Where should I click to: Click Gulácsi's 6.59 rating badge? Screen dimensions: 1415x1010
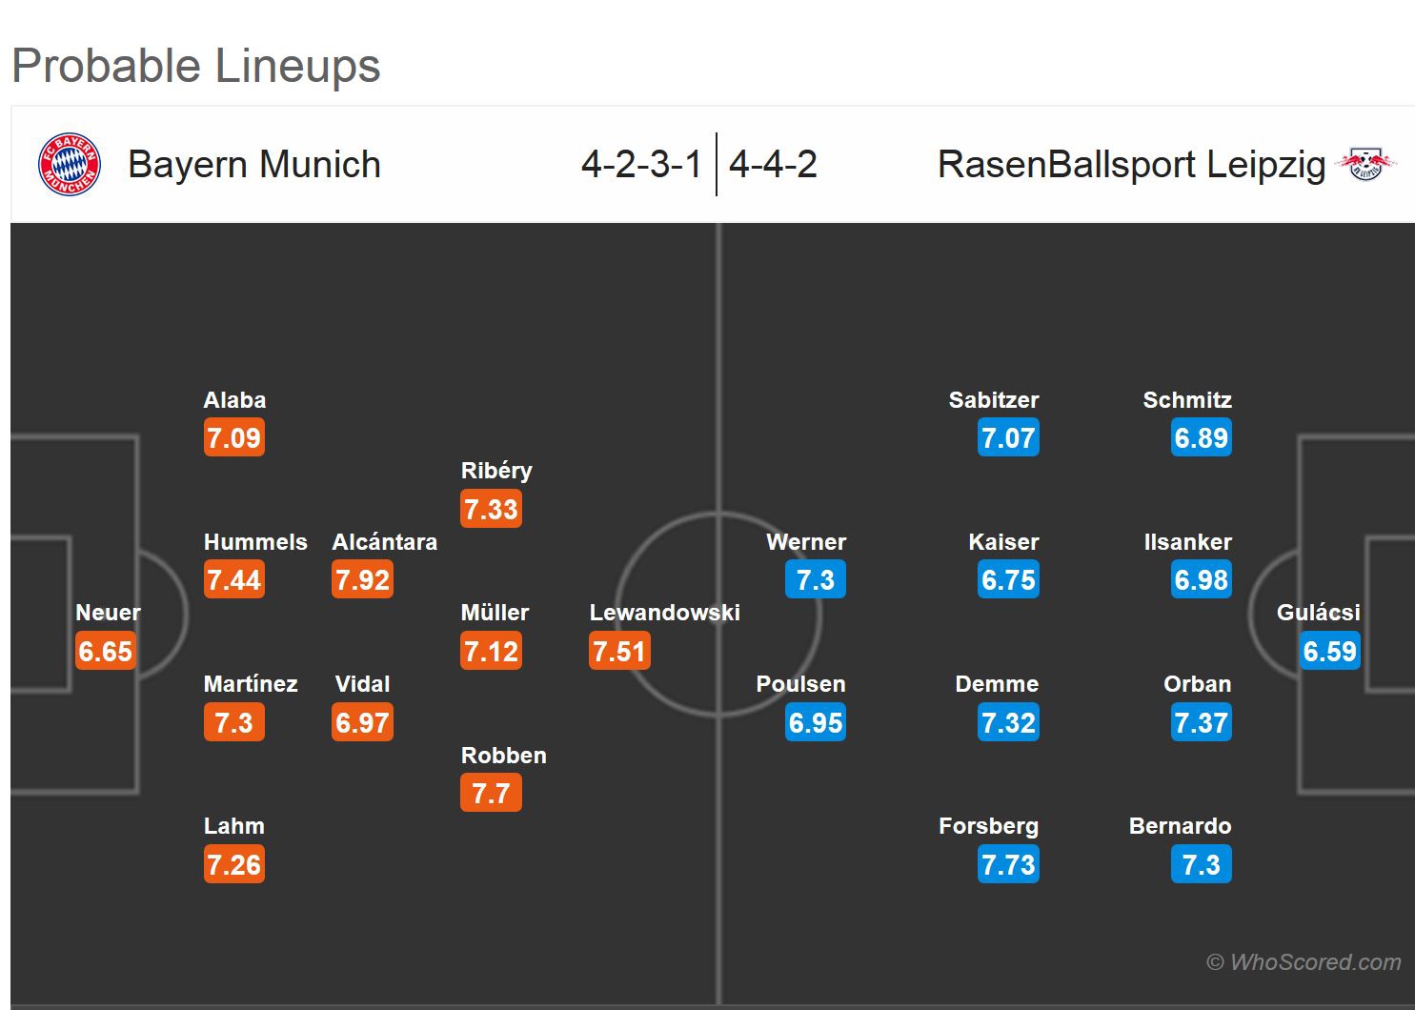pos(1329,651)
